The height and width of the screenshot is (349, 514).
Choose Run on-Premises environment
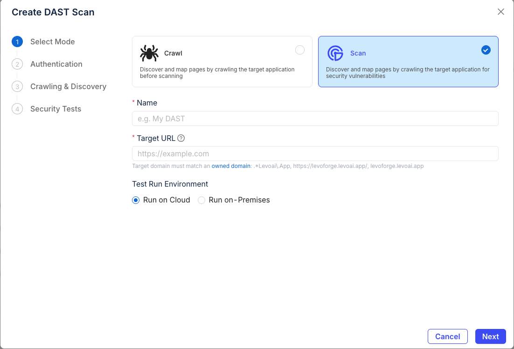(x=201, y=200)
